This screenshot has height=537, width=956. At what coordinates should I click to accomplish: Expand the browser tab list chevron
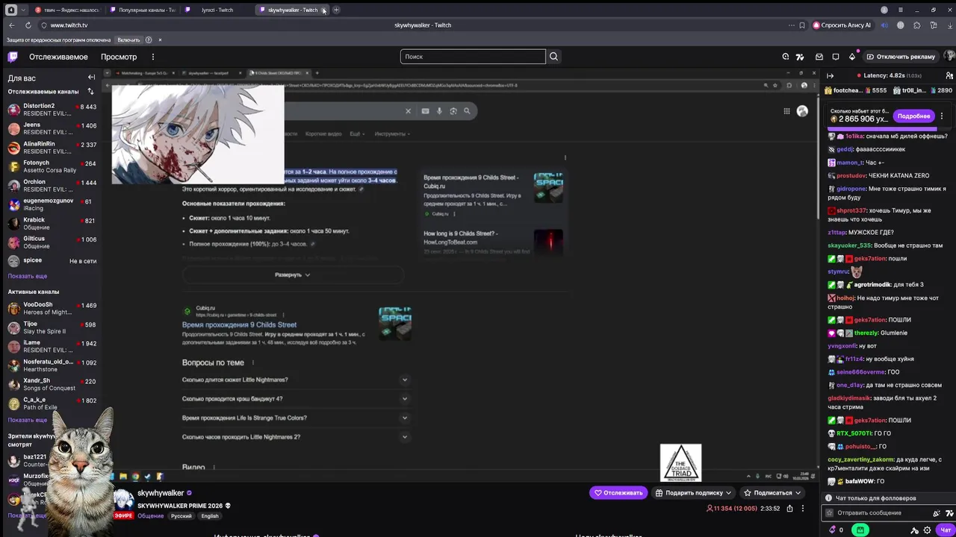point(23,10)
